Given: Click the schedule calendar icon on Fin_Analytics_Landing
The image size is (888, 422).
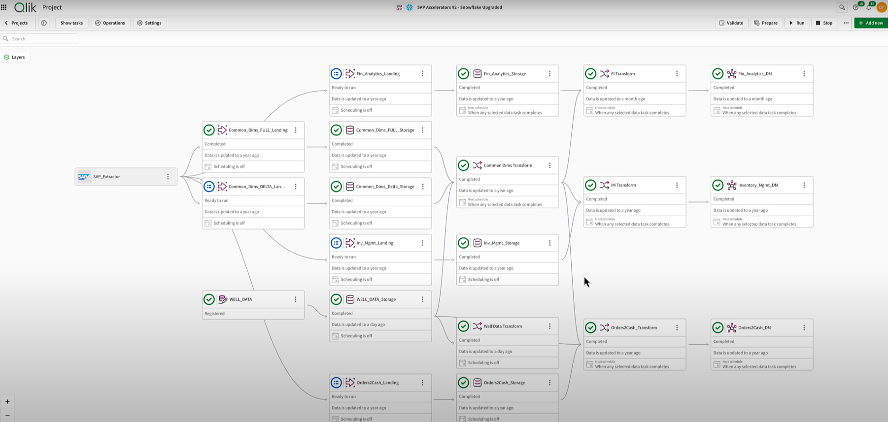Looking at the screenshot, I should point(335,110).
